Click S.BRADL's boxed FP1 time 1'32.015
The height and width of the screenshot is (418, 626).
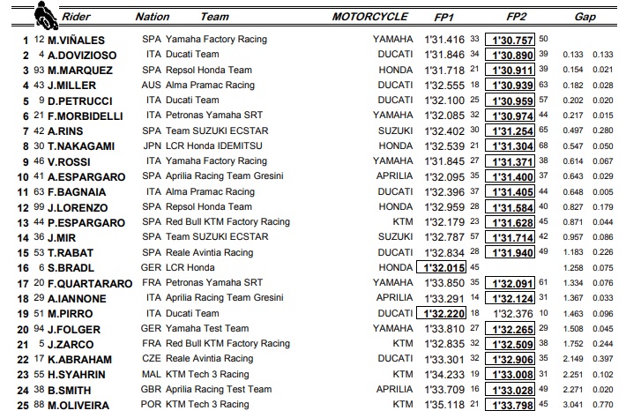pyautogui.click(x=441, y=267)
